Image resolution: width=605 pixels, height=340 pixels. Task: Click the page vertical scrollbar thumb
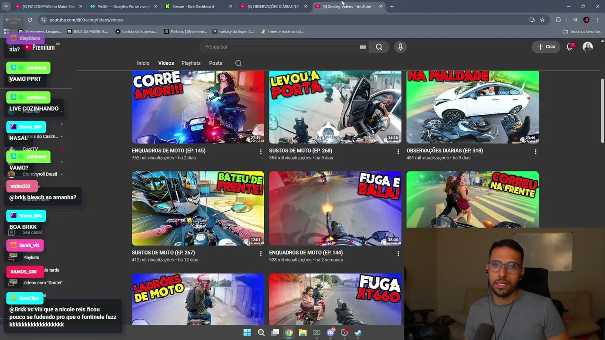coord(602,110)
